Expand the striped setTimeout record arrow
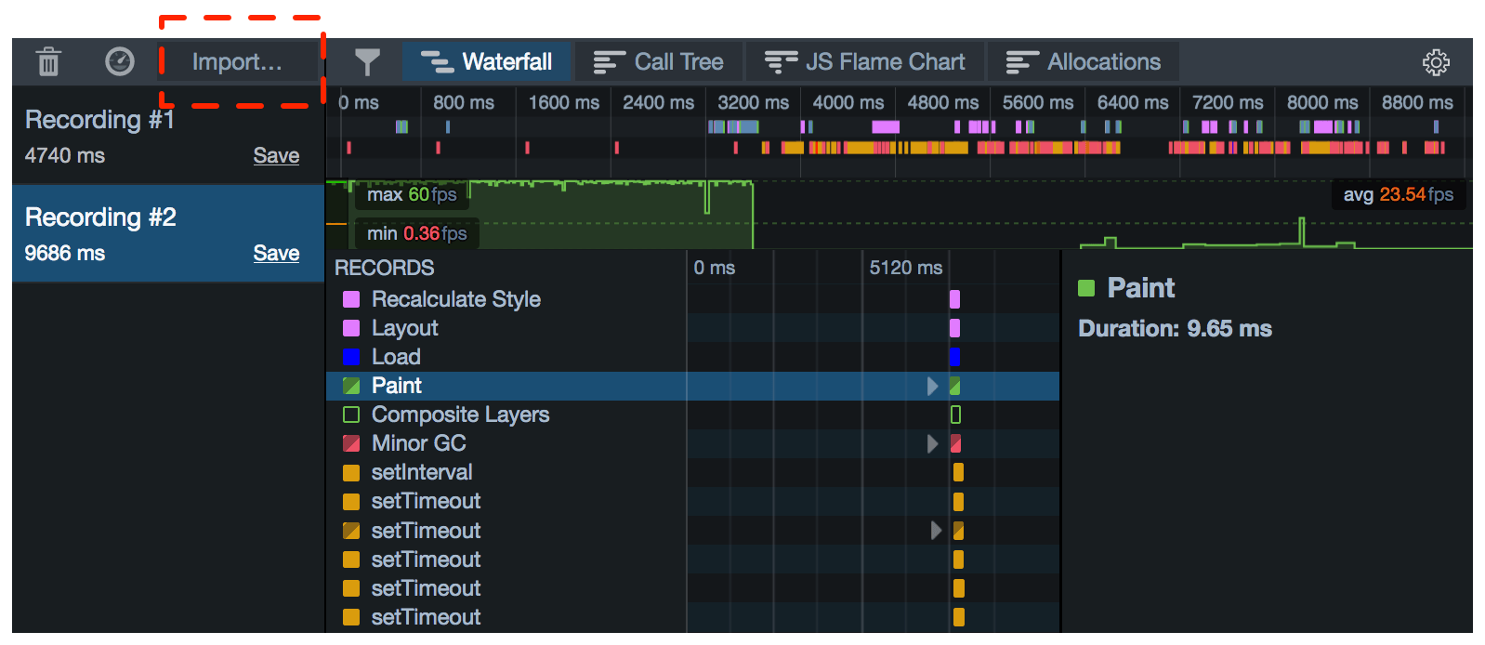 coord(936,531)
